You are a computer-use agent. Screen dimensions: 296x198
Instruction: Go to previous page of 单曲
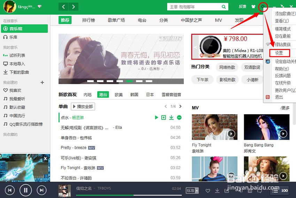[x=165, y=106]
